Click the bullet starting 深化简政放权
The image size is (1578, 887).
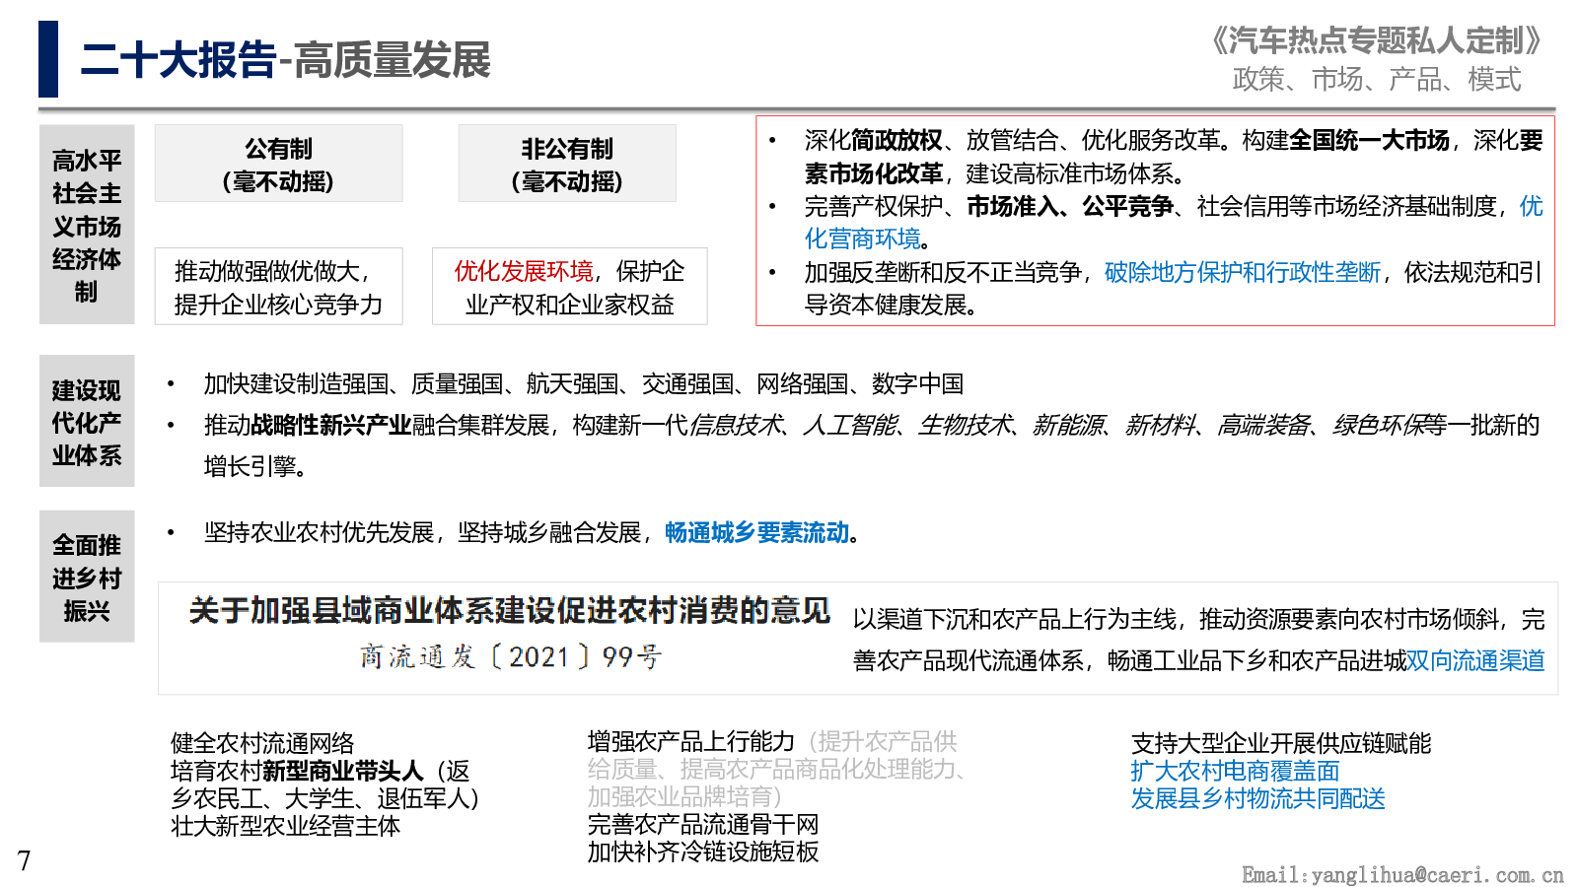point(1174,157)
